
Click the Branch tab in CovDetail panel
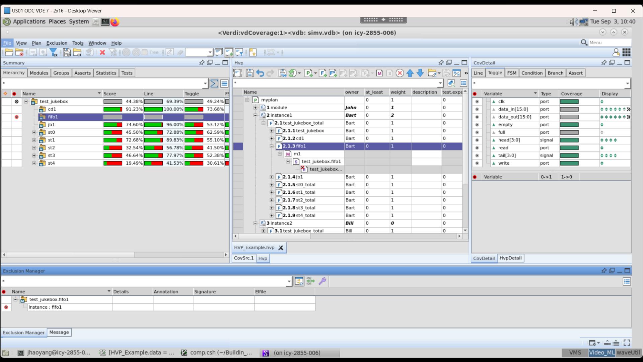[555, 73]
